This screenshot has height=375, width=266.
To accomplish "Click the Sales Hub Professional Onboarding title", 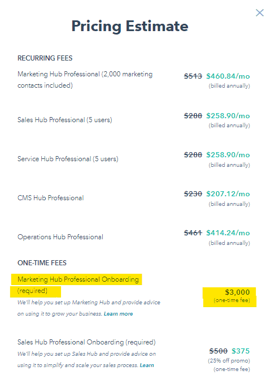I will (86, 342).
